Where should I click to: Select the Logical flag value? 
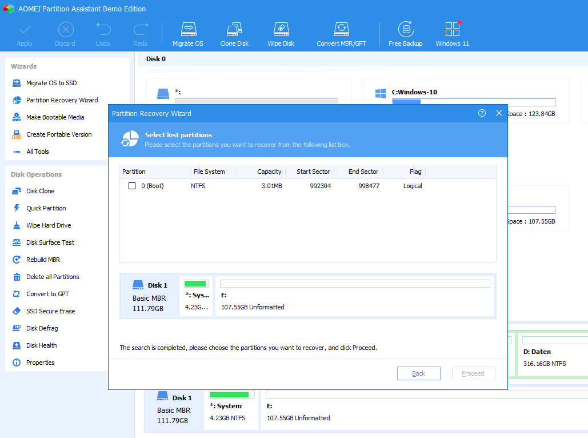pos(413,186)
